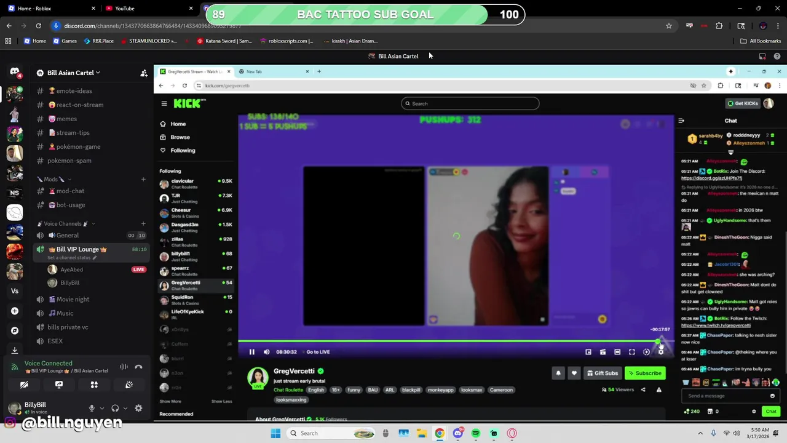Expand the headphones output options arrow
The width and height of the screenshot is (787, 443).
click(125, 408)
